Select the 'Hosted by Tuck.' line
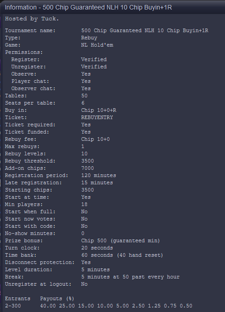This screenshot has width=225, height=312. click(x=32, y=19)
